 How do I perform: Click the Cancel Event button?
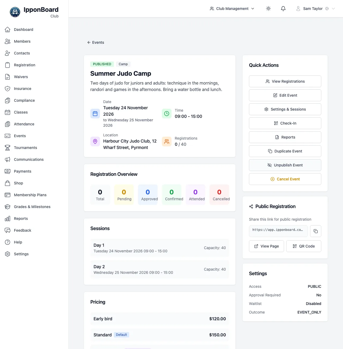point(285,179)
